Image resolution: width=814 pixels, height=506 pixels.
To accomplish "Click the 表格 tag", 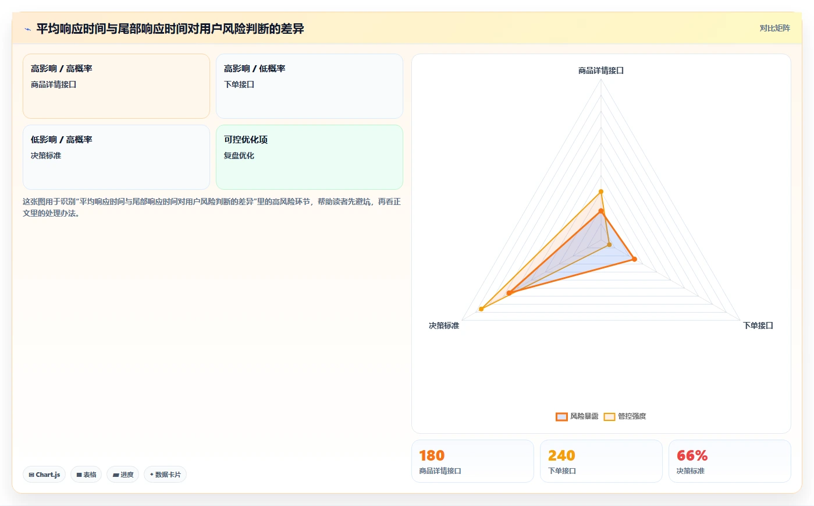I will 86,475.
